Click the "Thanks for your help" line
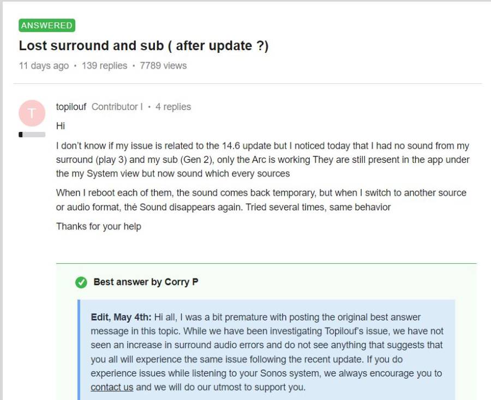Screen dimensions: 491x400 pos(99,226)
